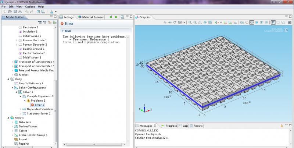Click the second green icon in Settings toolbar
This screenshot has width=294, height=148.
[x=116, y=17]
